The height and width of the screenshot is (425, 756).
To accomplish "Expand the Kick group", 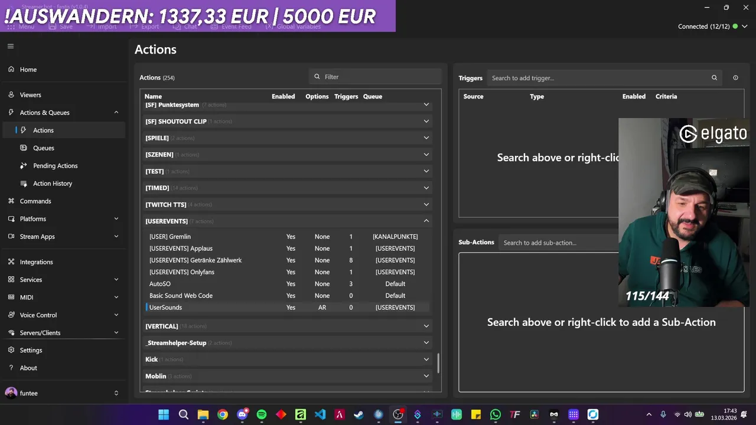I will coord(426,359).
